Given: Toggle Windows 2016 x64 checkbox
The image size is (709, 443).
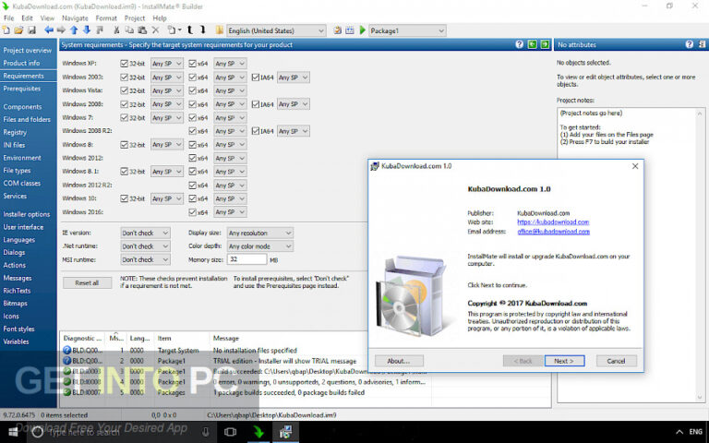Looking at the screenshot, I should (x=192, y=212).
